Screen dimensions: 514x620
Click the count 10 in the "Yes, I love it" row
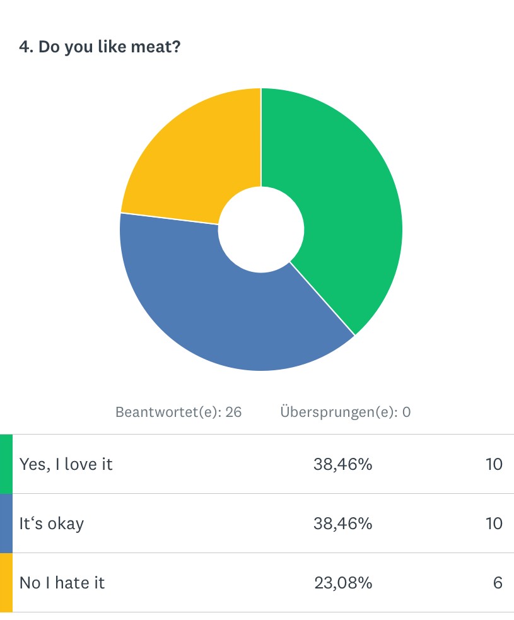[494, 465]
